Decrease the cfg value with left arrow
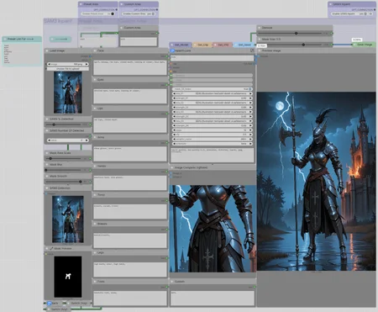 tap(174, 135)
